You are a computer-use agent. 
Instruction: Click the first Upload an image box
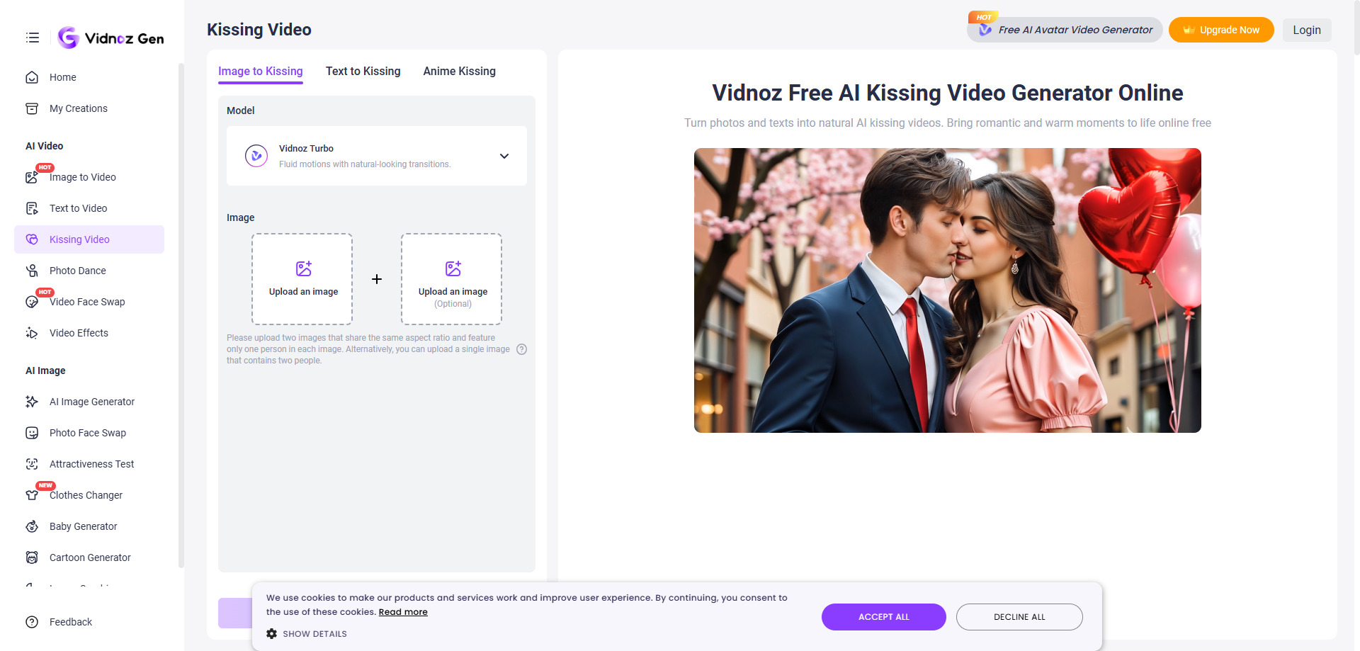coord(302,279)
